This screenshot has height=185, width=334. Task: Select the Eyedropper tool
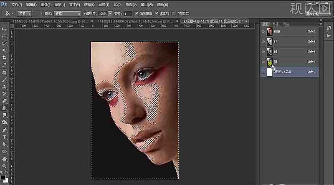(4, 65)
